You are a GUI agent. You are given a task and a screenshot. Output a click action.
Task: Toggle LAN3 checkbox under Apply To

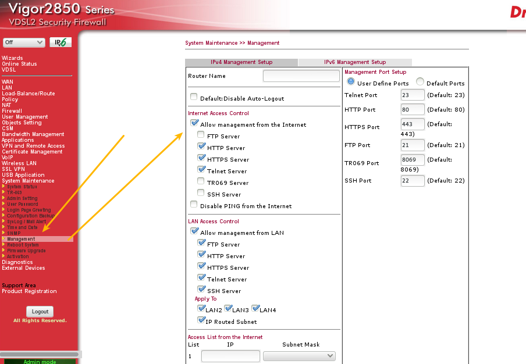pyautogui.click(x=229, y=309)
